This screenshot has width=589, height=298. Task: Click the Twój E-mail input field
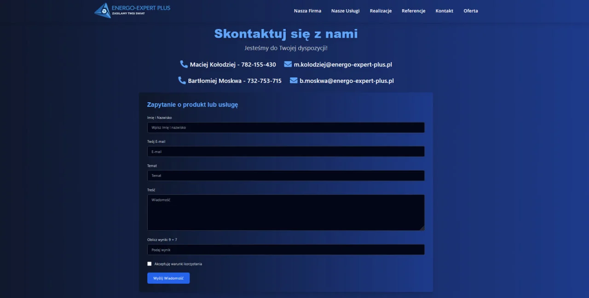285,152
